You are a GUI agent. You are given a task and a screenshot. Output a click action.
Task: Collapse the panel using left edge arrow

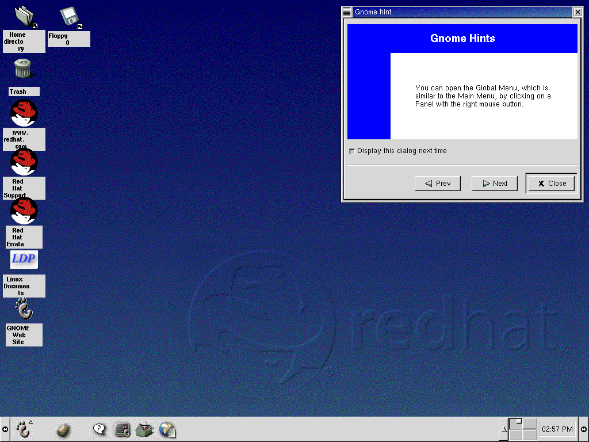[x=5, y=429]
